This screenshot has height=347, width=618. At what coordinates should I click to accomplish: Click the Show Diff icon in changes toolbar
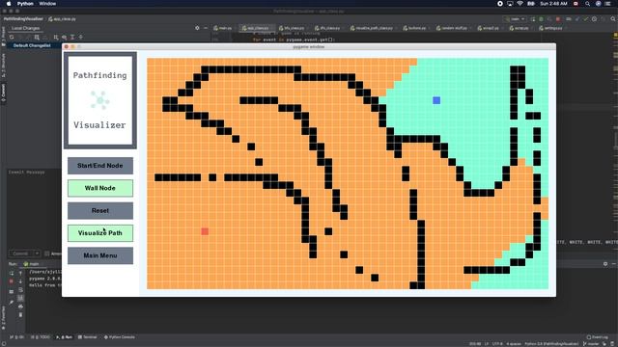[x=37, y=37]
